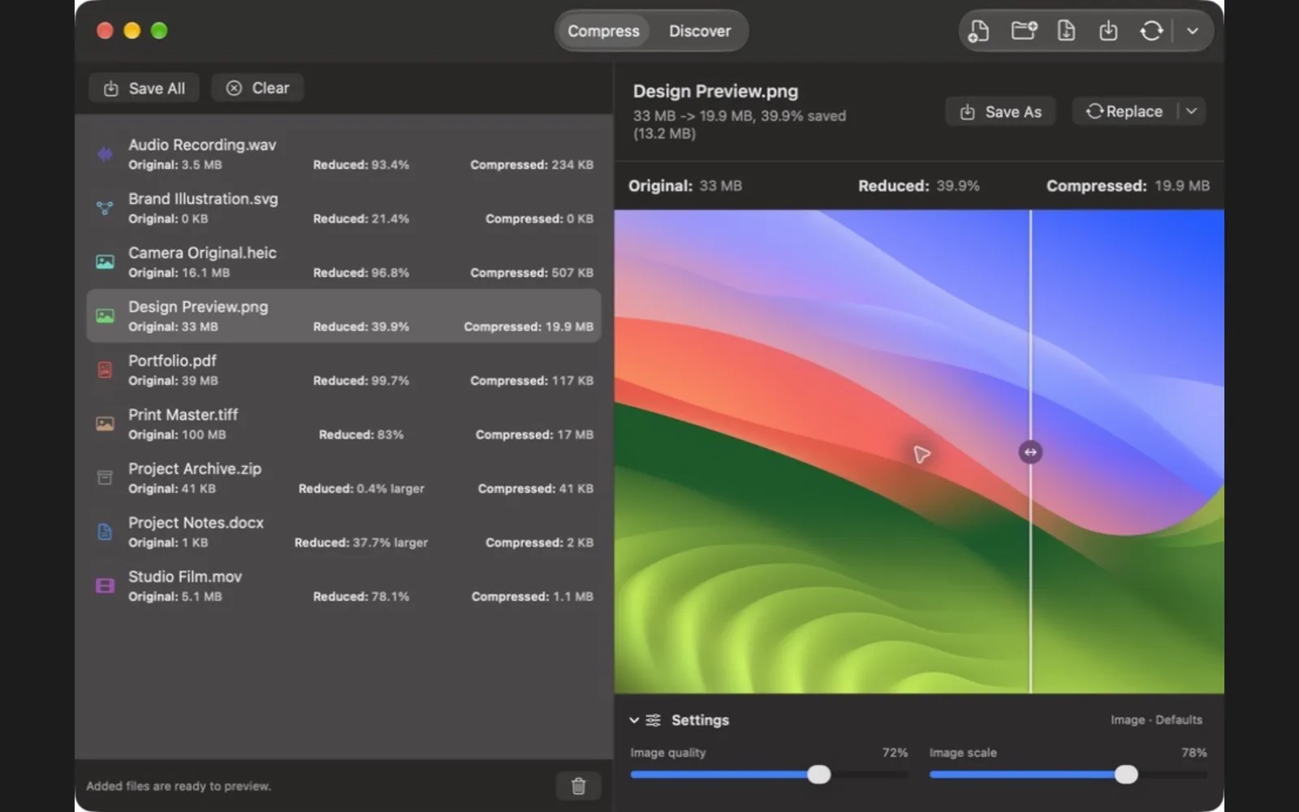Image resolution: width=1299 pixels, height=812 pixels.
Task: Select the Portfolio.pdf file name
Action: [x=172, y=361]
